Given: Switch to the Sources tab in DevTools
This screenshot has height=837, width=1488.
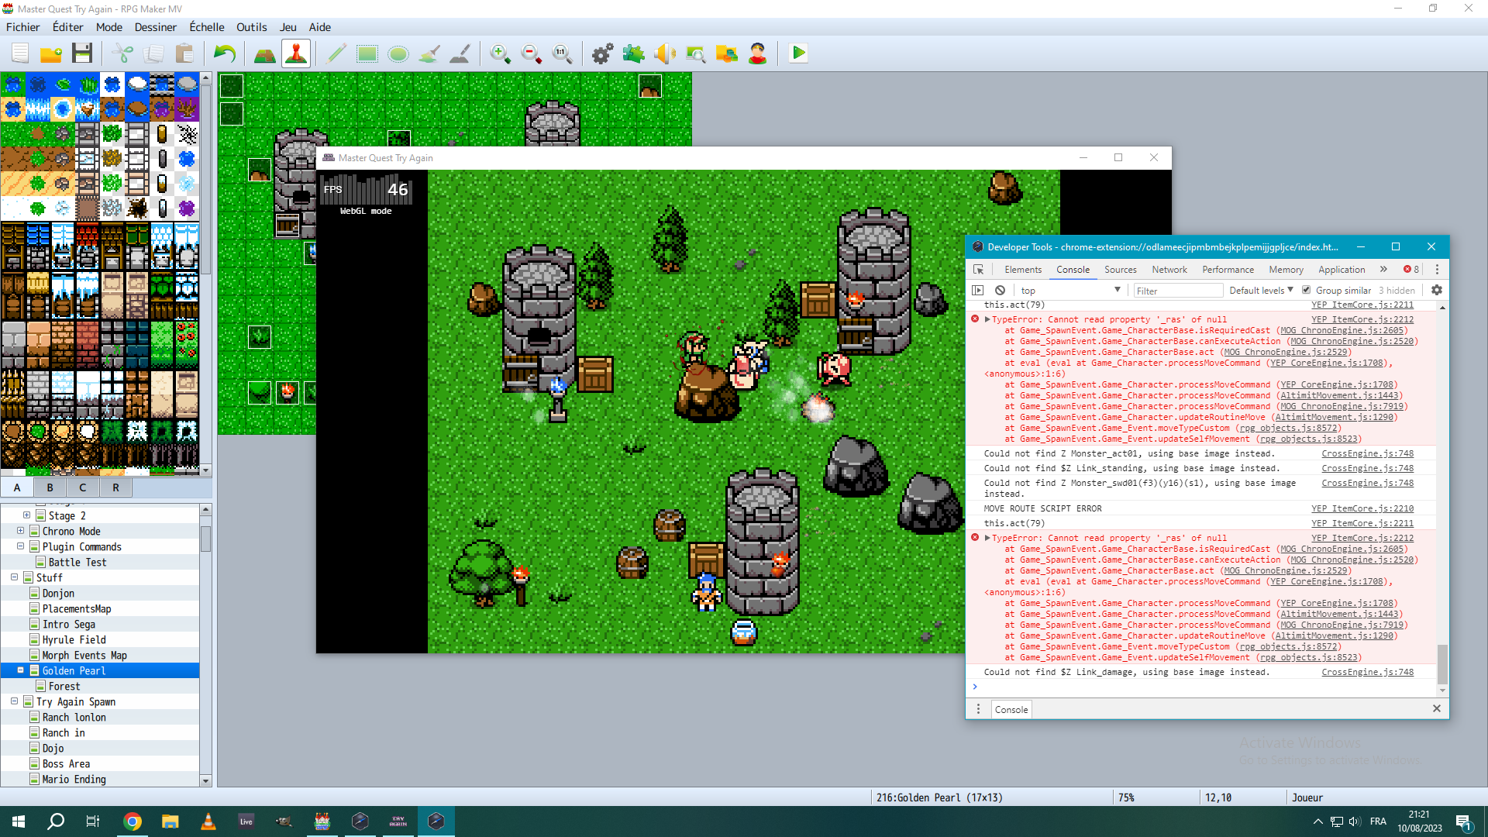Looking at the screenshot, I should point(1120,270).
